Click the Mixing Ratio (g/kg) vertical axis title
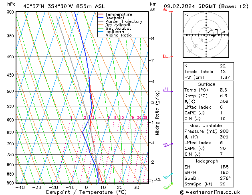252x195 pixels. (157, 113)
